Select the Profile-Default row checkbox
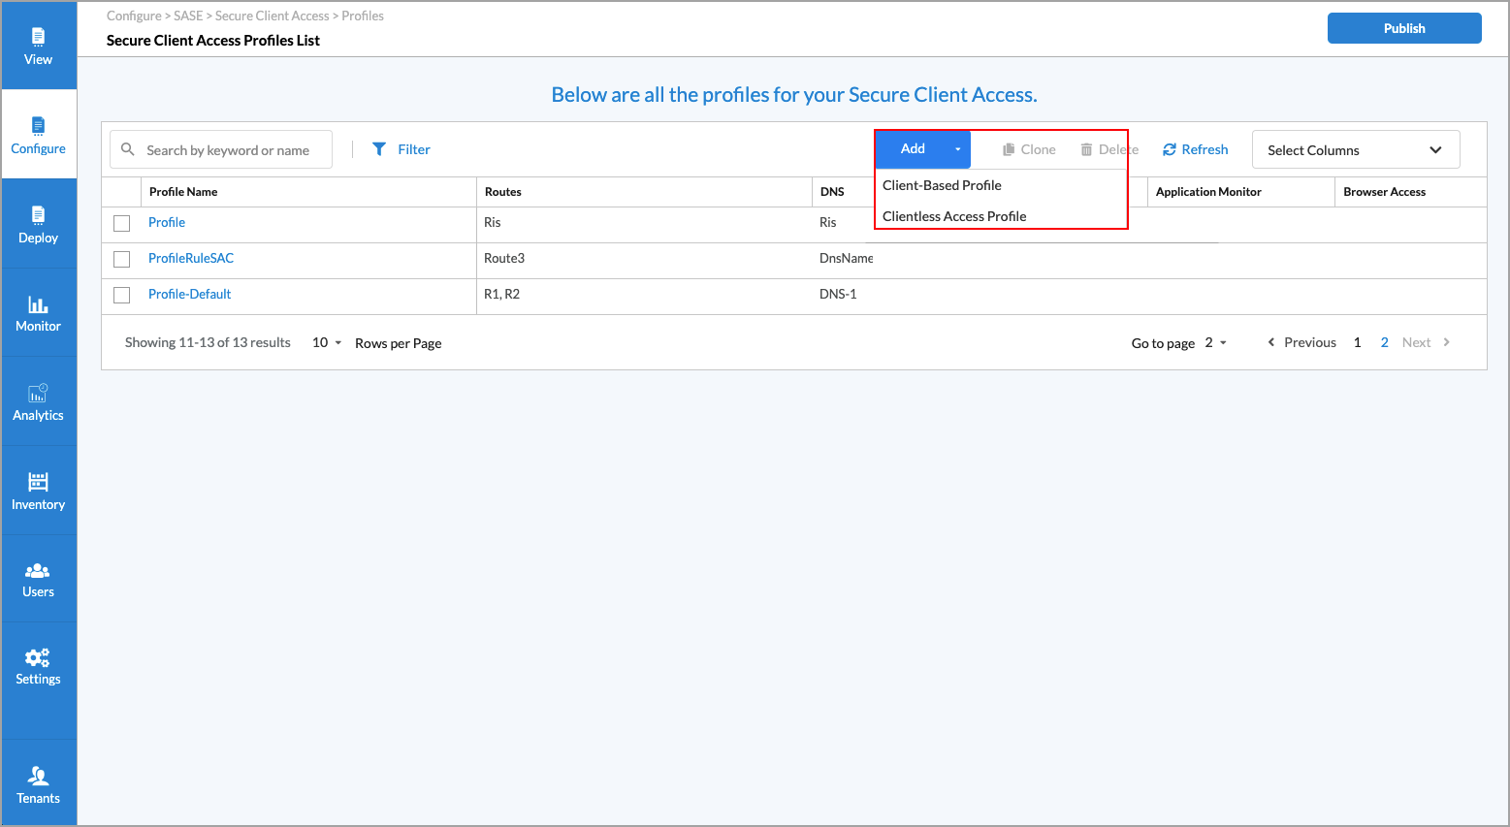This screenshot has width=1510, height=827. 121,294
